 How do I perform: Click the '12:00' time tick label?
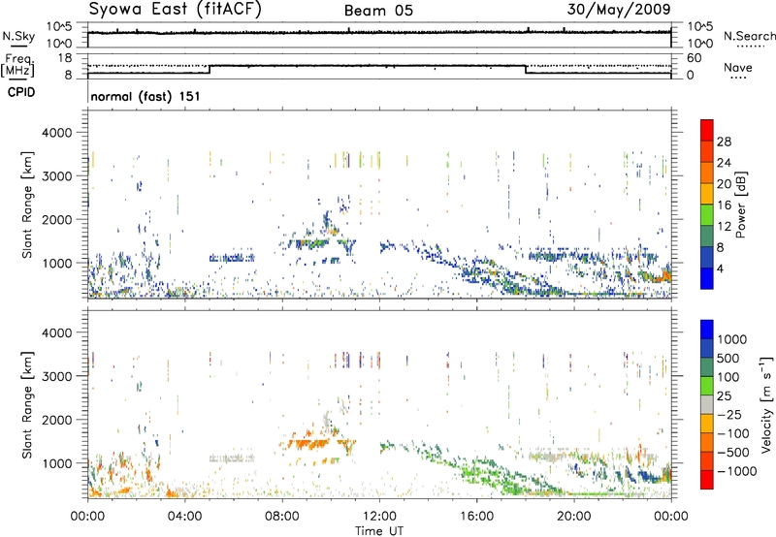pyautogui.click(x=379, y=517)
